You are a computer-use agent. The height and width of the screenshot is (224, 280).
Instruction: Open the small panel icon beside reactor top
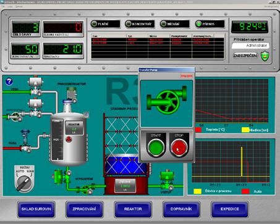point(86,115)
